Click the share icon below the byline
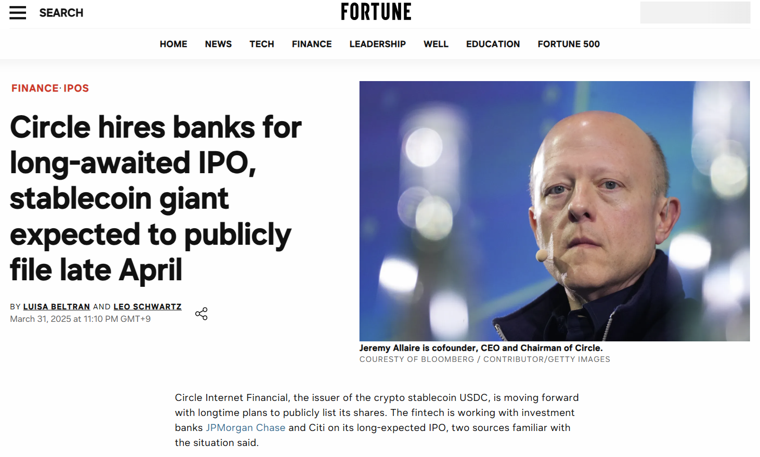 [x=201, y=314]
